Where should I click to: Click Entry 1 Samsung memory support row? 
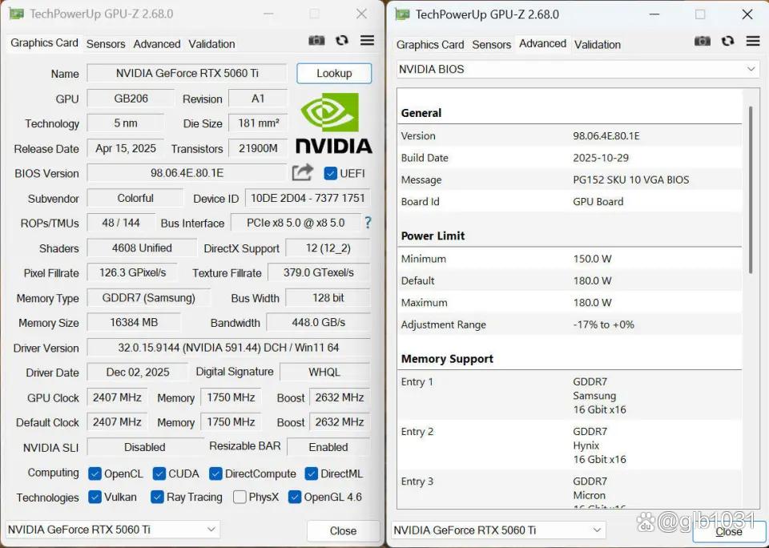(570, 396)
